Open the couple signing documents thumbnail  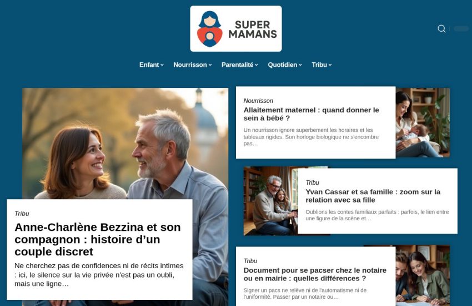(423, 275)
